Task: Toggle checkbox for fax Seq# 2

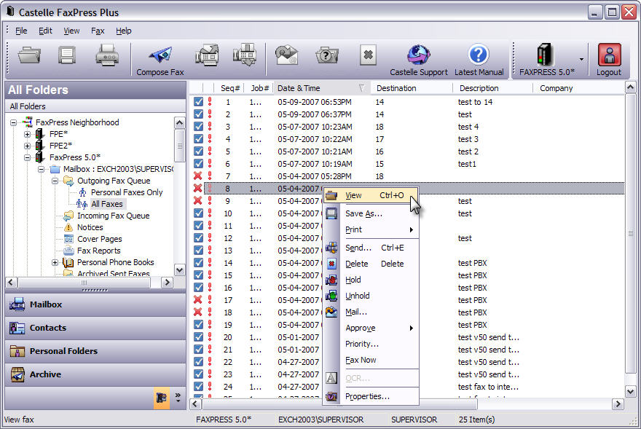Action: [x=198, y=114]
